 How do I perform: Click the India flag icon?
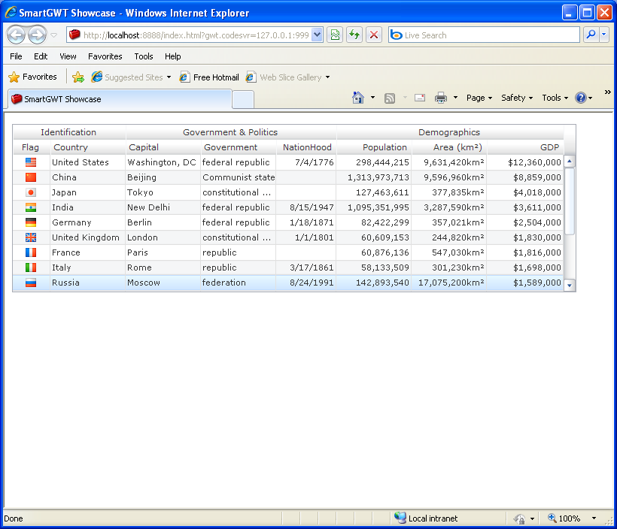point(31,207)
